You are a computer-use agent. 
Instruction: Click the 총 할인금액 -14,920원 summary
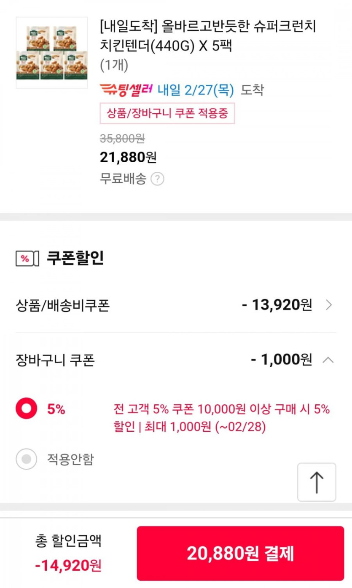click(x=68, y=553)
